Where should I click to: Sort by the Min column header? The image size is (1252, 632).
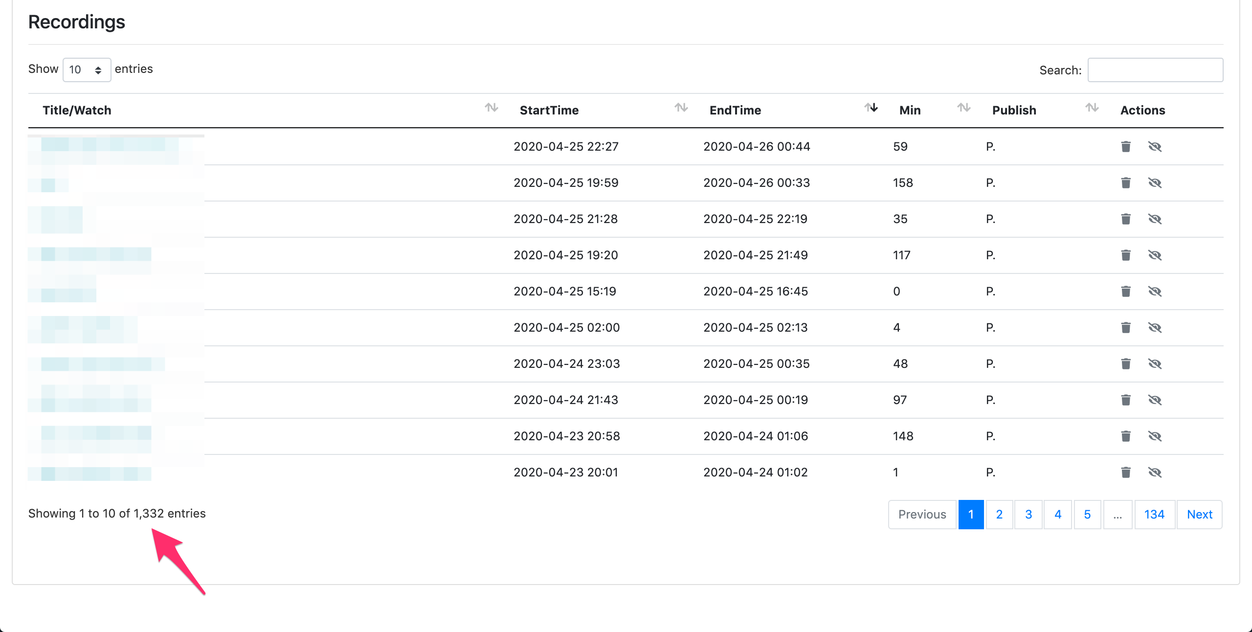pos(910,110)
